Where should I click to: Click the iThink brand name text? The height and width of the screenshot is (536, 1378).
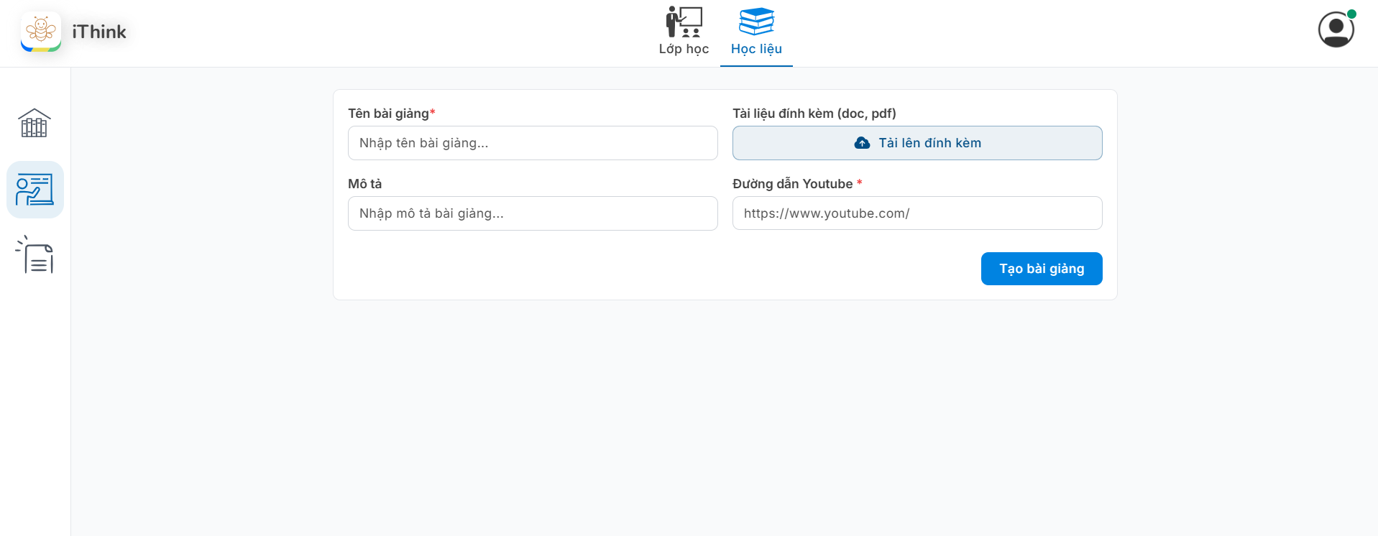tap(99, 32)
